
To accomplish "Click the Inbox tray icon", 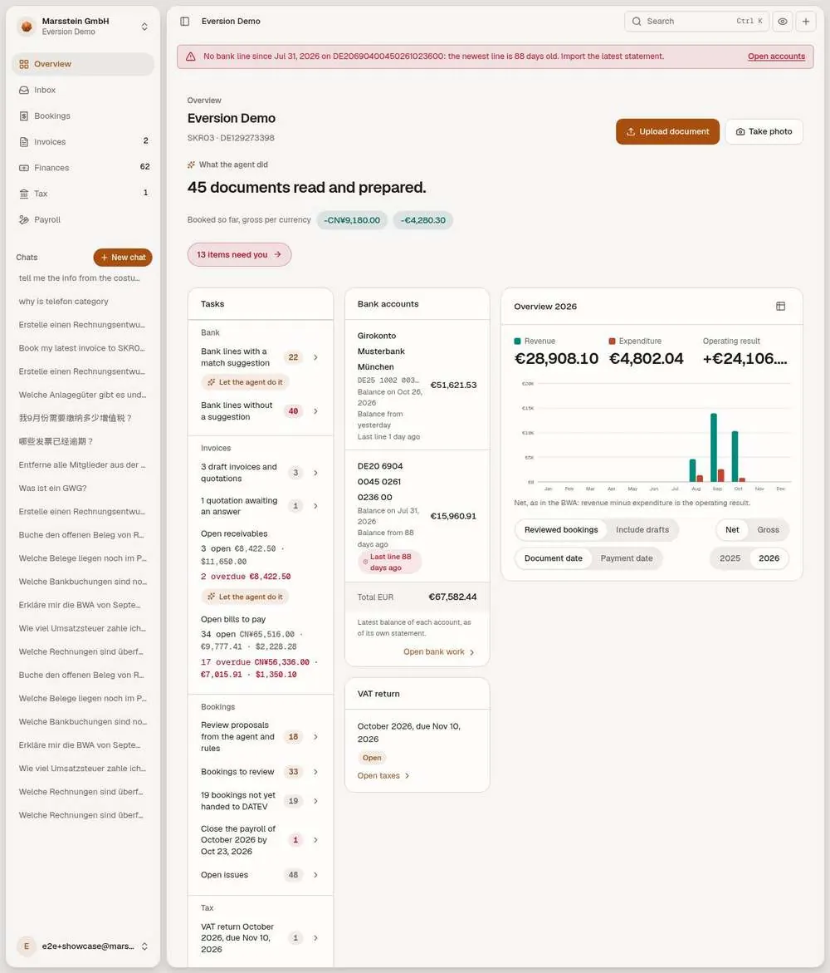I will point(24,90).
